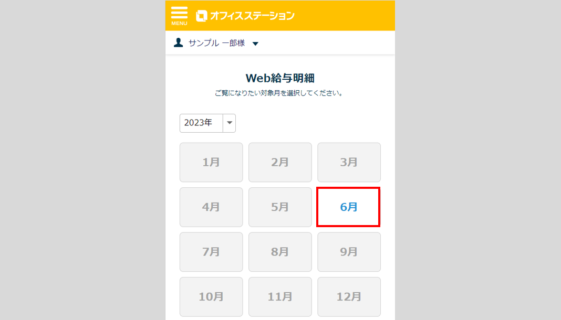Screen dimensions: 561x320
Task: Expand the サンプル 一郎様 account dropdown arrow
Action: (255, 44)
